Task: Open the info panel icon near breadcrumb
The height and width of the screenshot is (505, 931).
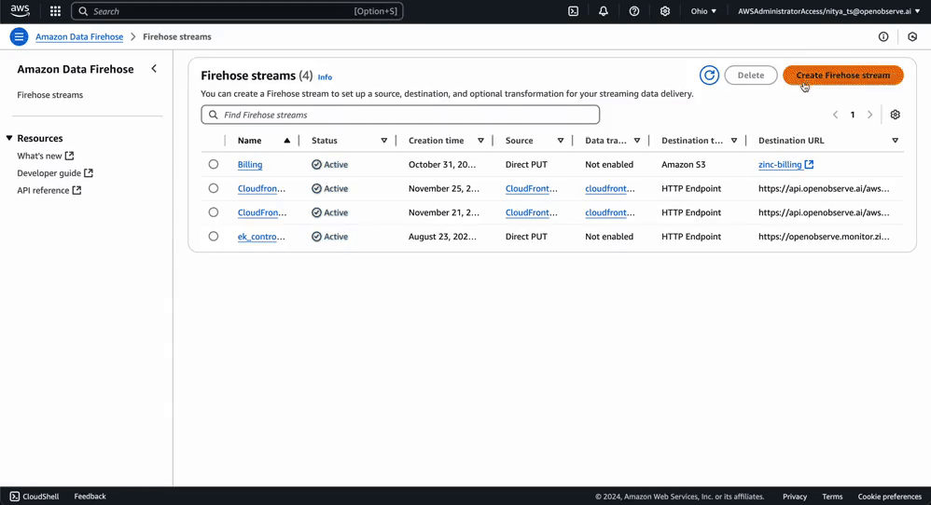Action: click(x=883, y=36)
